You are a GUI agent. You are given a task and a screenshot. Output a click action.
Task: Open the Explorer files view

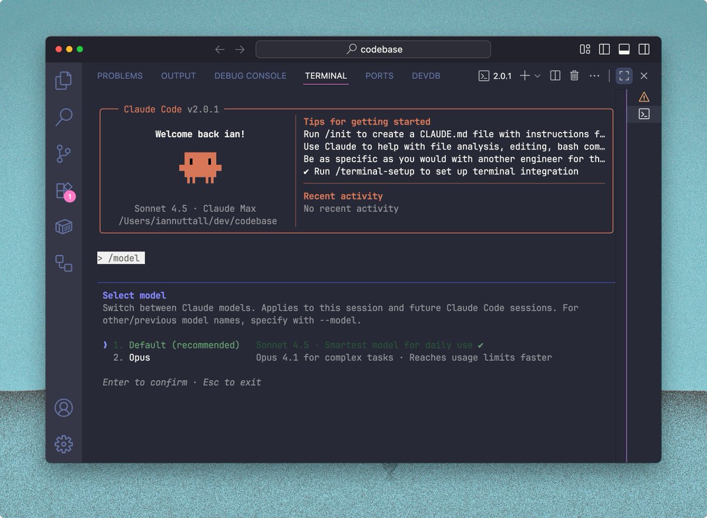pyautogui.click(x=64, y=81)
